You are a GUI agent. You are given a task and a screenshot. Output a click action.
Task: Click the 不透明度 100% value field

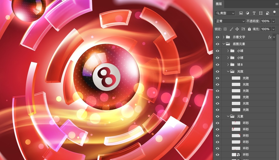[x=266, y=21]
